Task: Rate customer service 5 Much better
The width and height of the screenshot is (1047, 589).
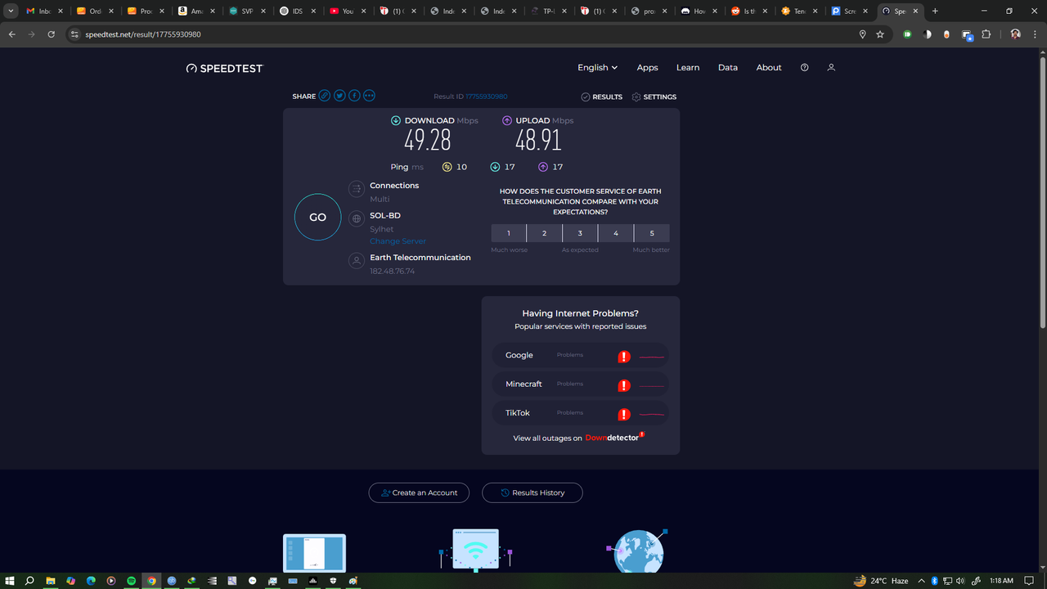Action: click(652, 233)
